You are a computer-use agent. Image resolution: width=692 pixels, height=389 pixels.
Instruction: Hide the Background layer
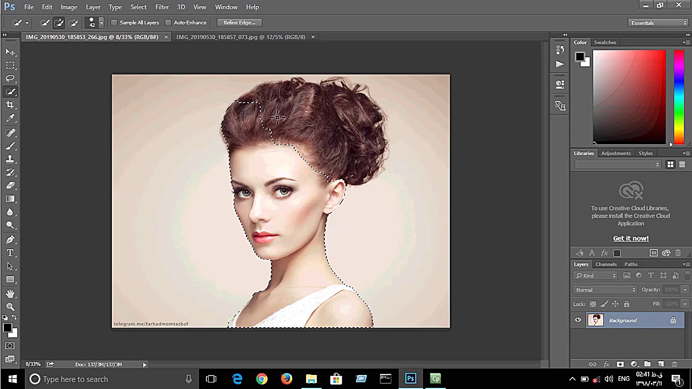tap(578, 320)
